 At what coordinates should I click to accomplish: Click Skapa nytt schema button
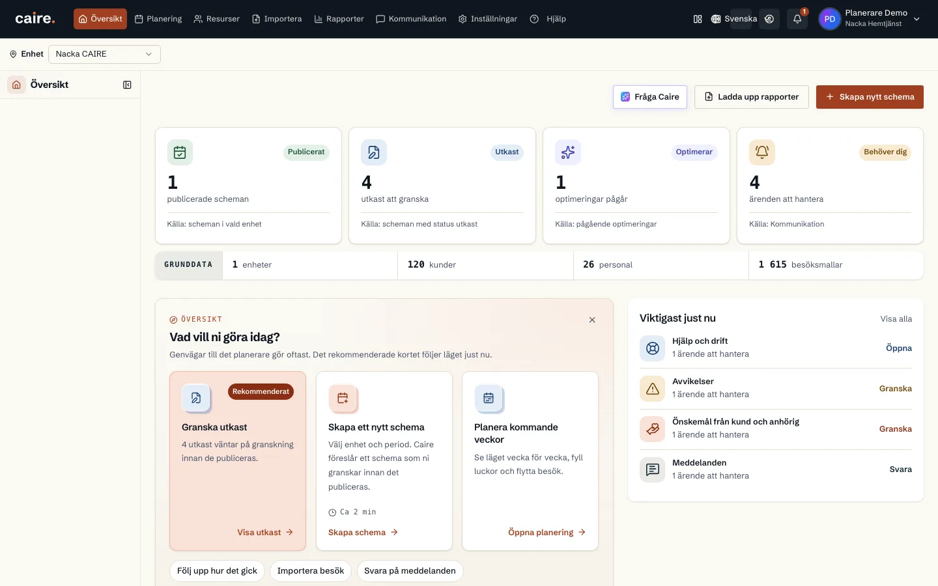coord(870,97)
